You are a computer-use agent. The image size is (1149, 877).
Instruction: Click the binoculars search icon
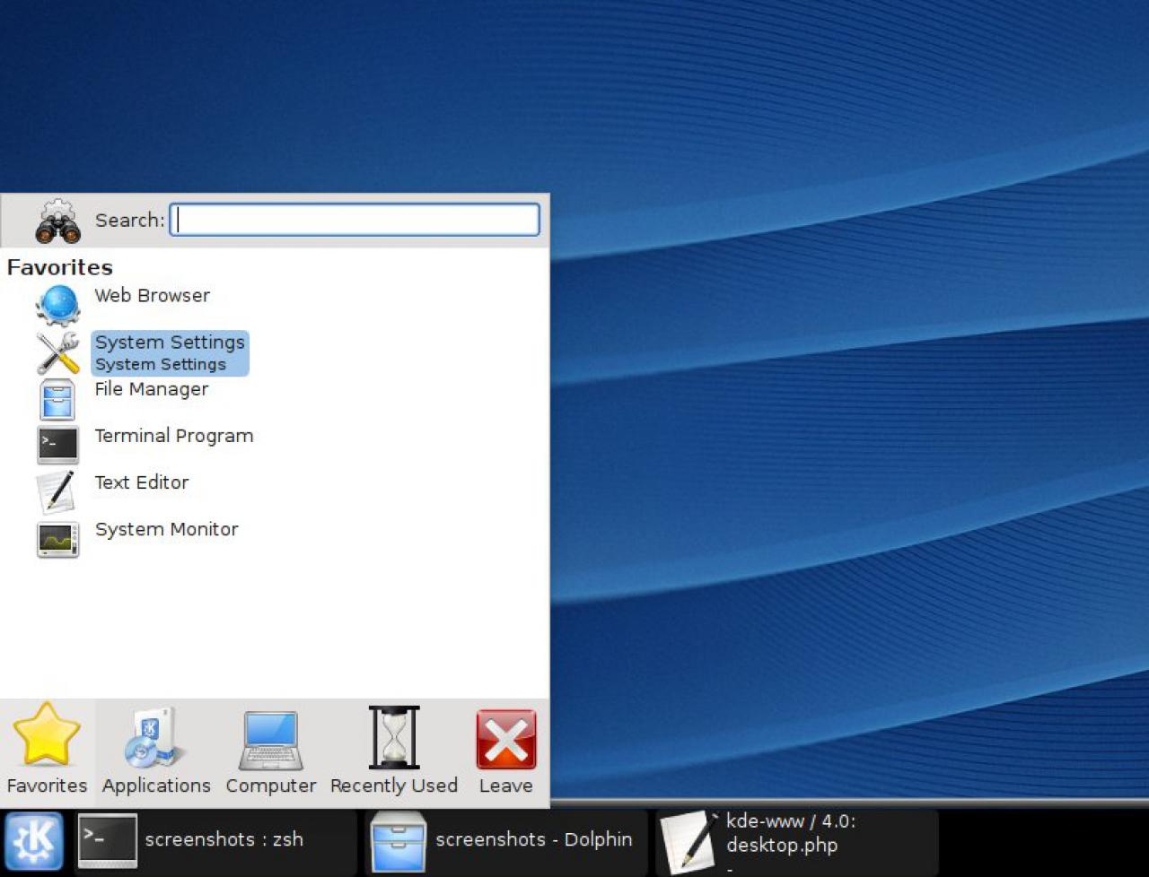(58, 221)
